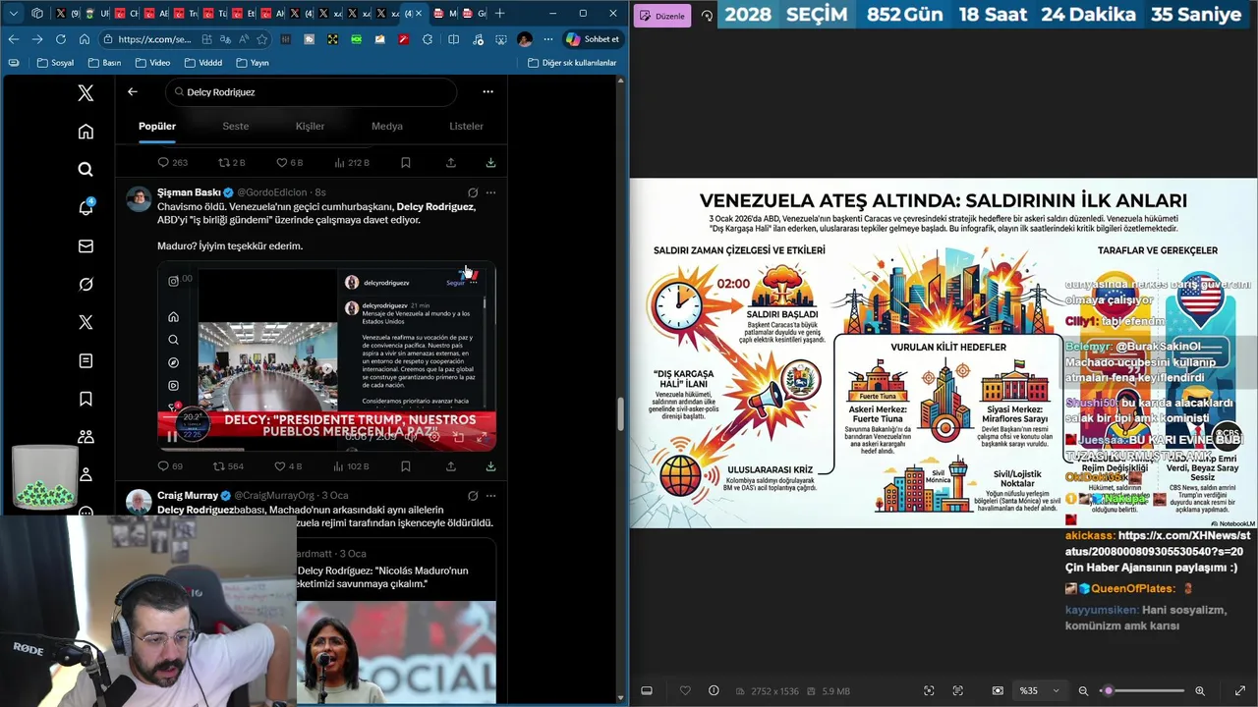
Task: Go to the Edge home page
Action: point(84,39)
